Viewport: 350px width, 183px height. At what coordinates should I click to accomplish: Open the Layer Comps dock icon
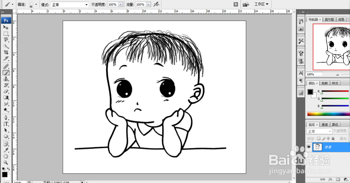301,93
